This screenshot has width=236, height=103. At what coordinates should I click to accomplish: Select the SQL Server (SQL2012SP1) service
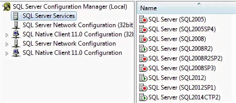coord(182,88)
